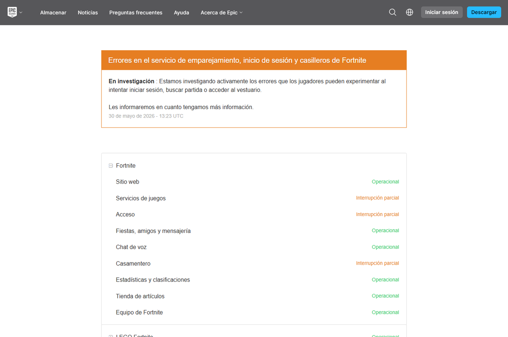Viewport: 508px width, 337px height.
Task: Select the 'Casamentero' row label
Action: pyautogui.click(x=133, y=263)
